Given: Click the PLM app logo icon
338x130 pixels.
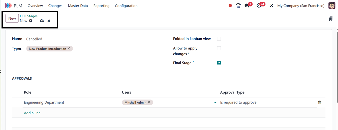Looking at the screenshot, I should tap(8, 6).
